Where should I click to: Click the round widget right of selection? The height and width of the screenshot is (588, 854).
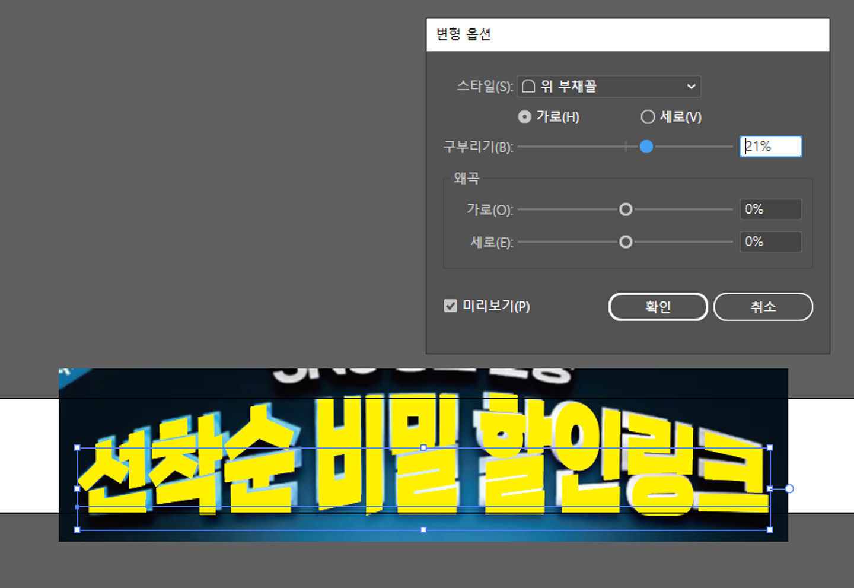789,489
